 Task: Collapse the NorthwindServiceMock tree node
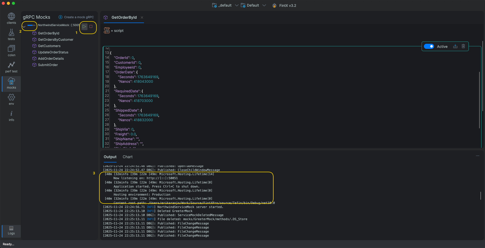click(24, 27)
